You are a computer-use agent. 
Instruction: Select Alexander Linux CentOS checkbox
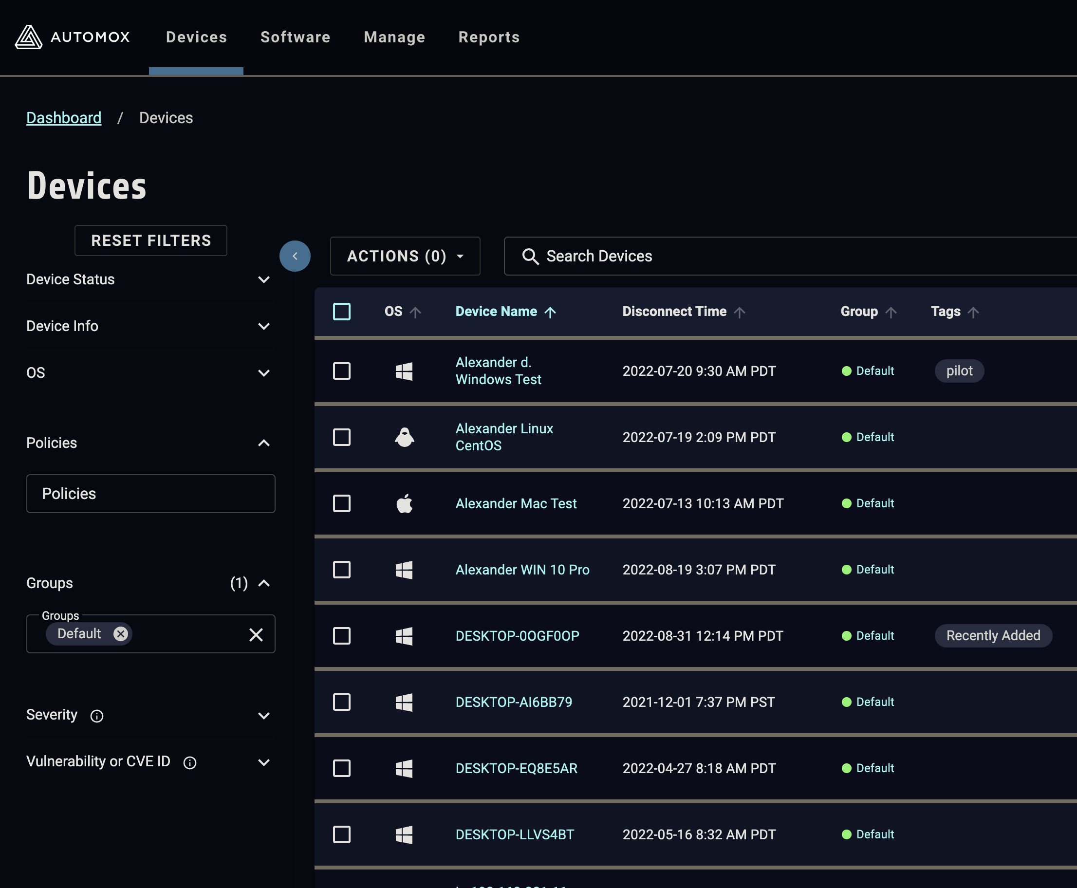click(342, 437)
